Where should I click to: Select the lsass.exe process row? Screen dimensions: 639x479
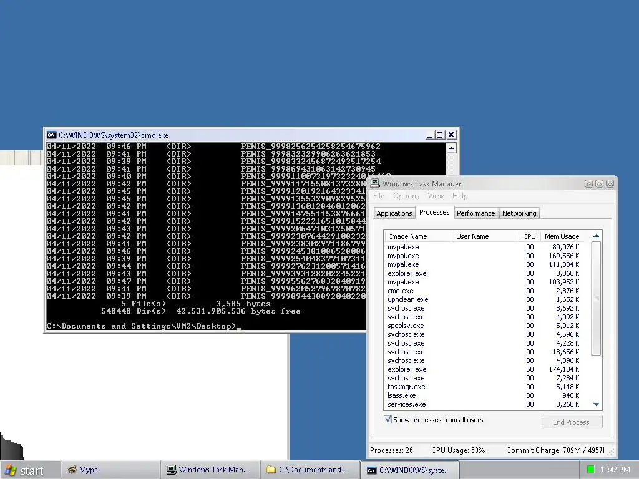(484, 395)
